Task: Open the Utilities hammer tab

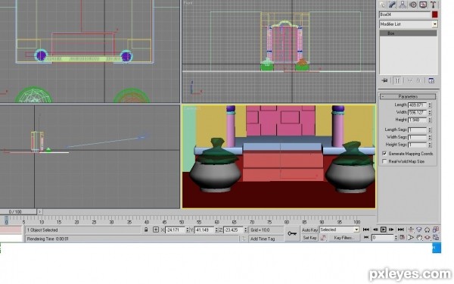Action: tap(433, 5)
